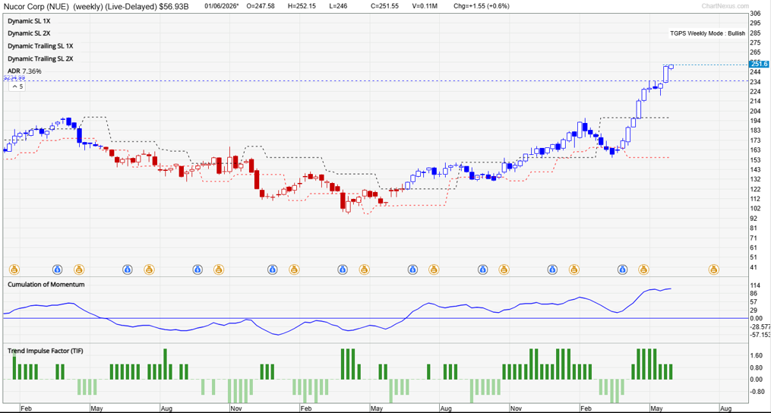Select orange event icon just before third May label
771x413 pixels.
pyautogui.click(x=643, y=269)
